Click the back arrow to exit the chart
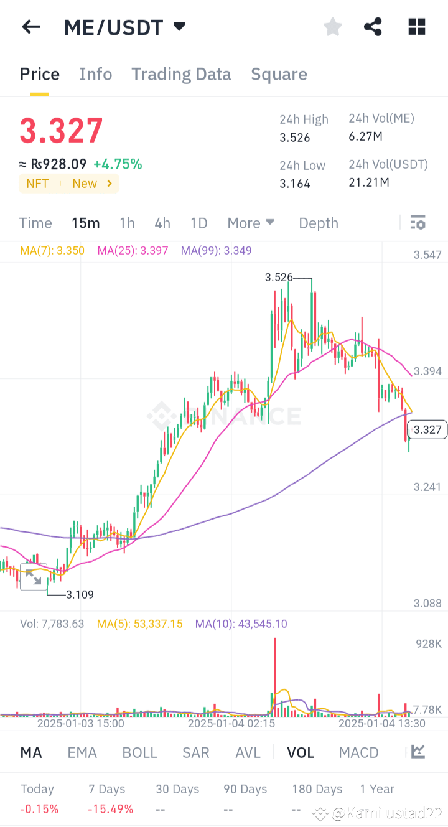The image size is (448, 827). point(31,27)
